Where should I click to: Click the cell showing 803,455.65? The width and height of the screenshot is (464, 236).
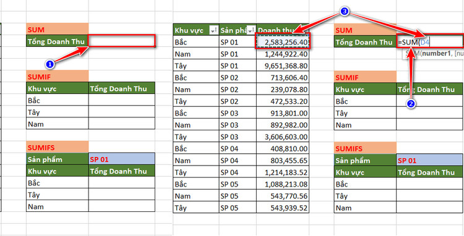tap(283, 161)
